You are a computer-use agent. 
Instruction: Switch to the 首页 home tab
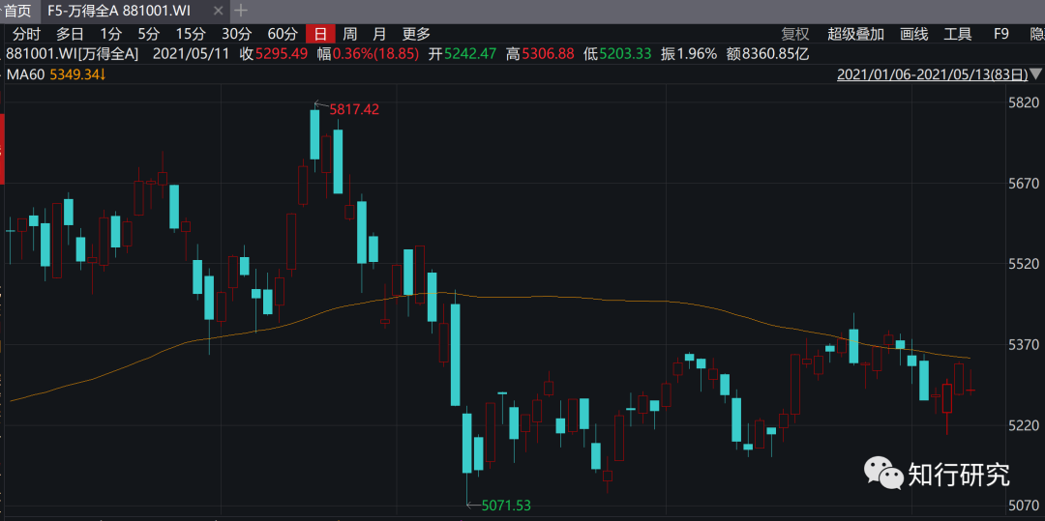coord(16,11)
